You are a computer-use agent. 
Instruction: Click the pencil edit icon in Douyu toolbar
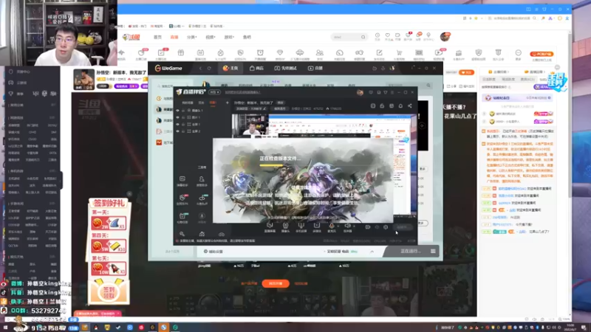379,54
